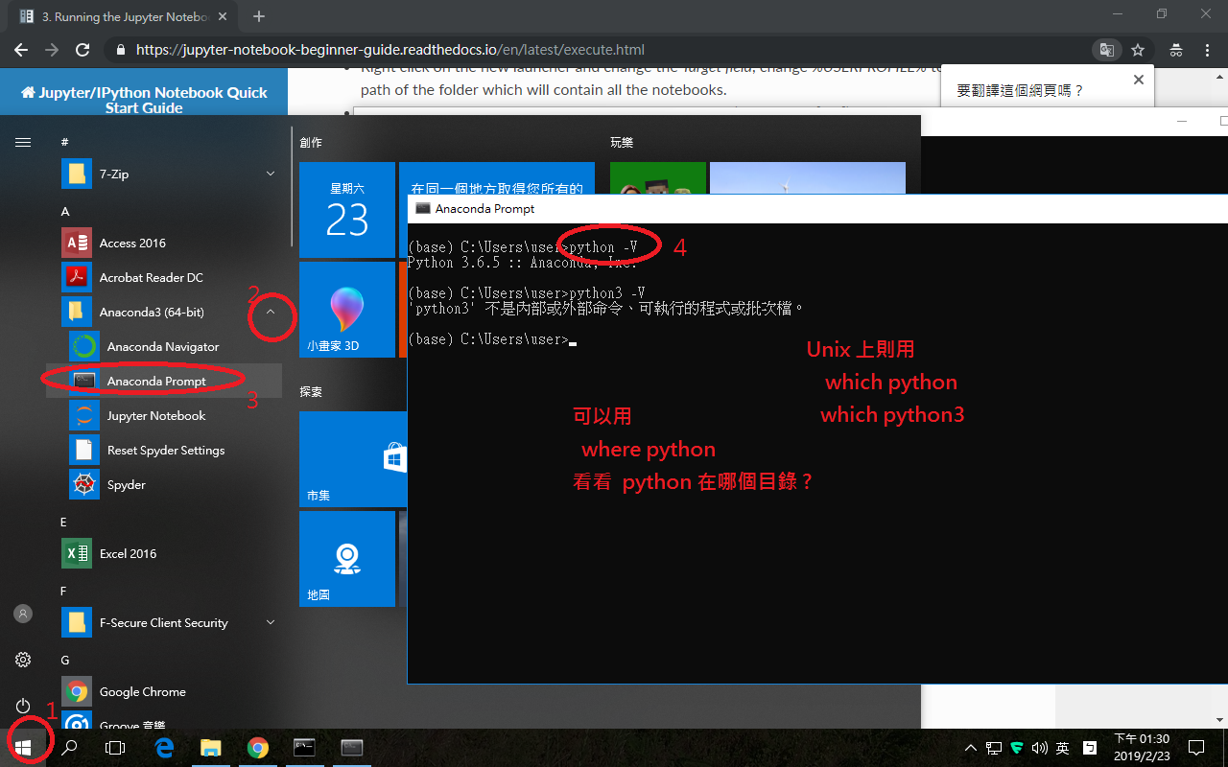Click the 探索 tile group heading
The height and width of the screenshot is (767, 1228).
click(x=311, y=391)
